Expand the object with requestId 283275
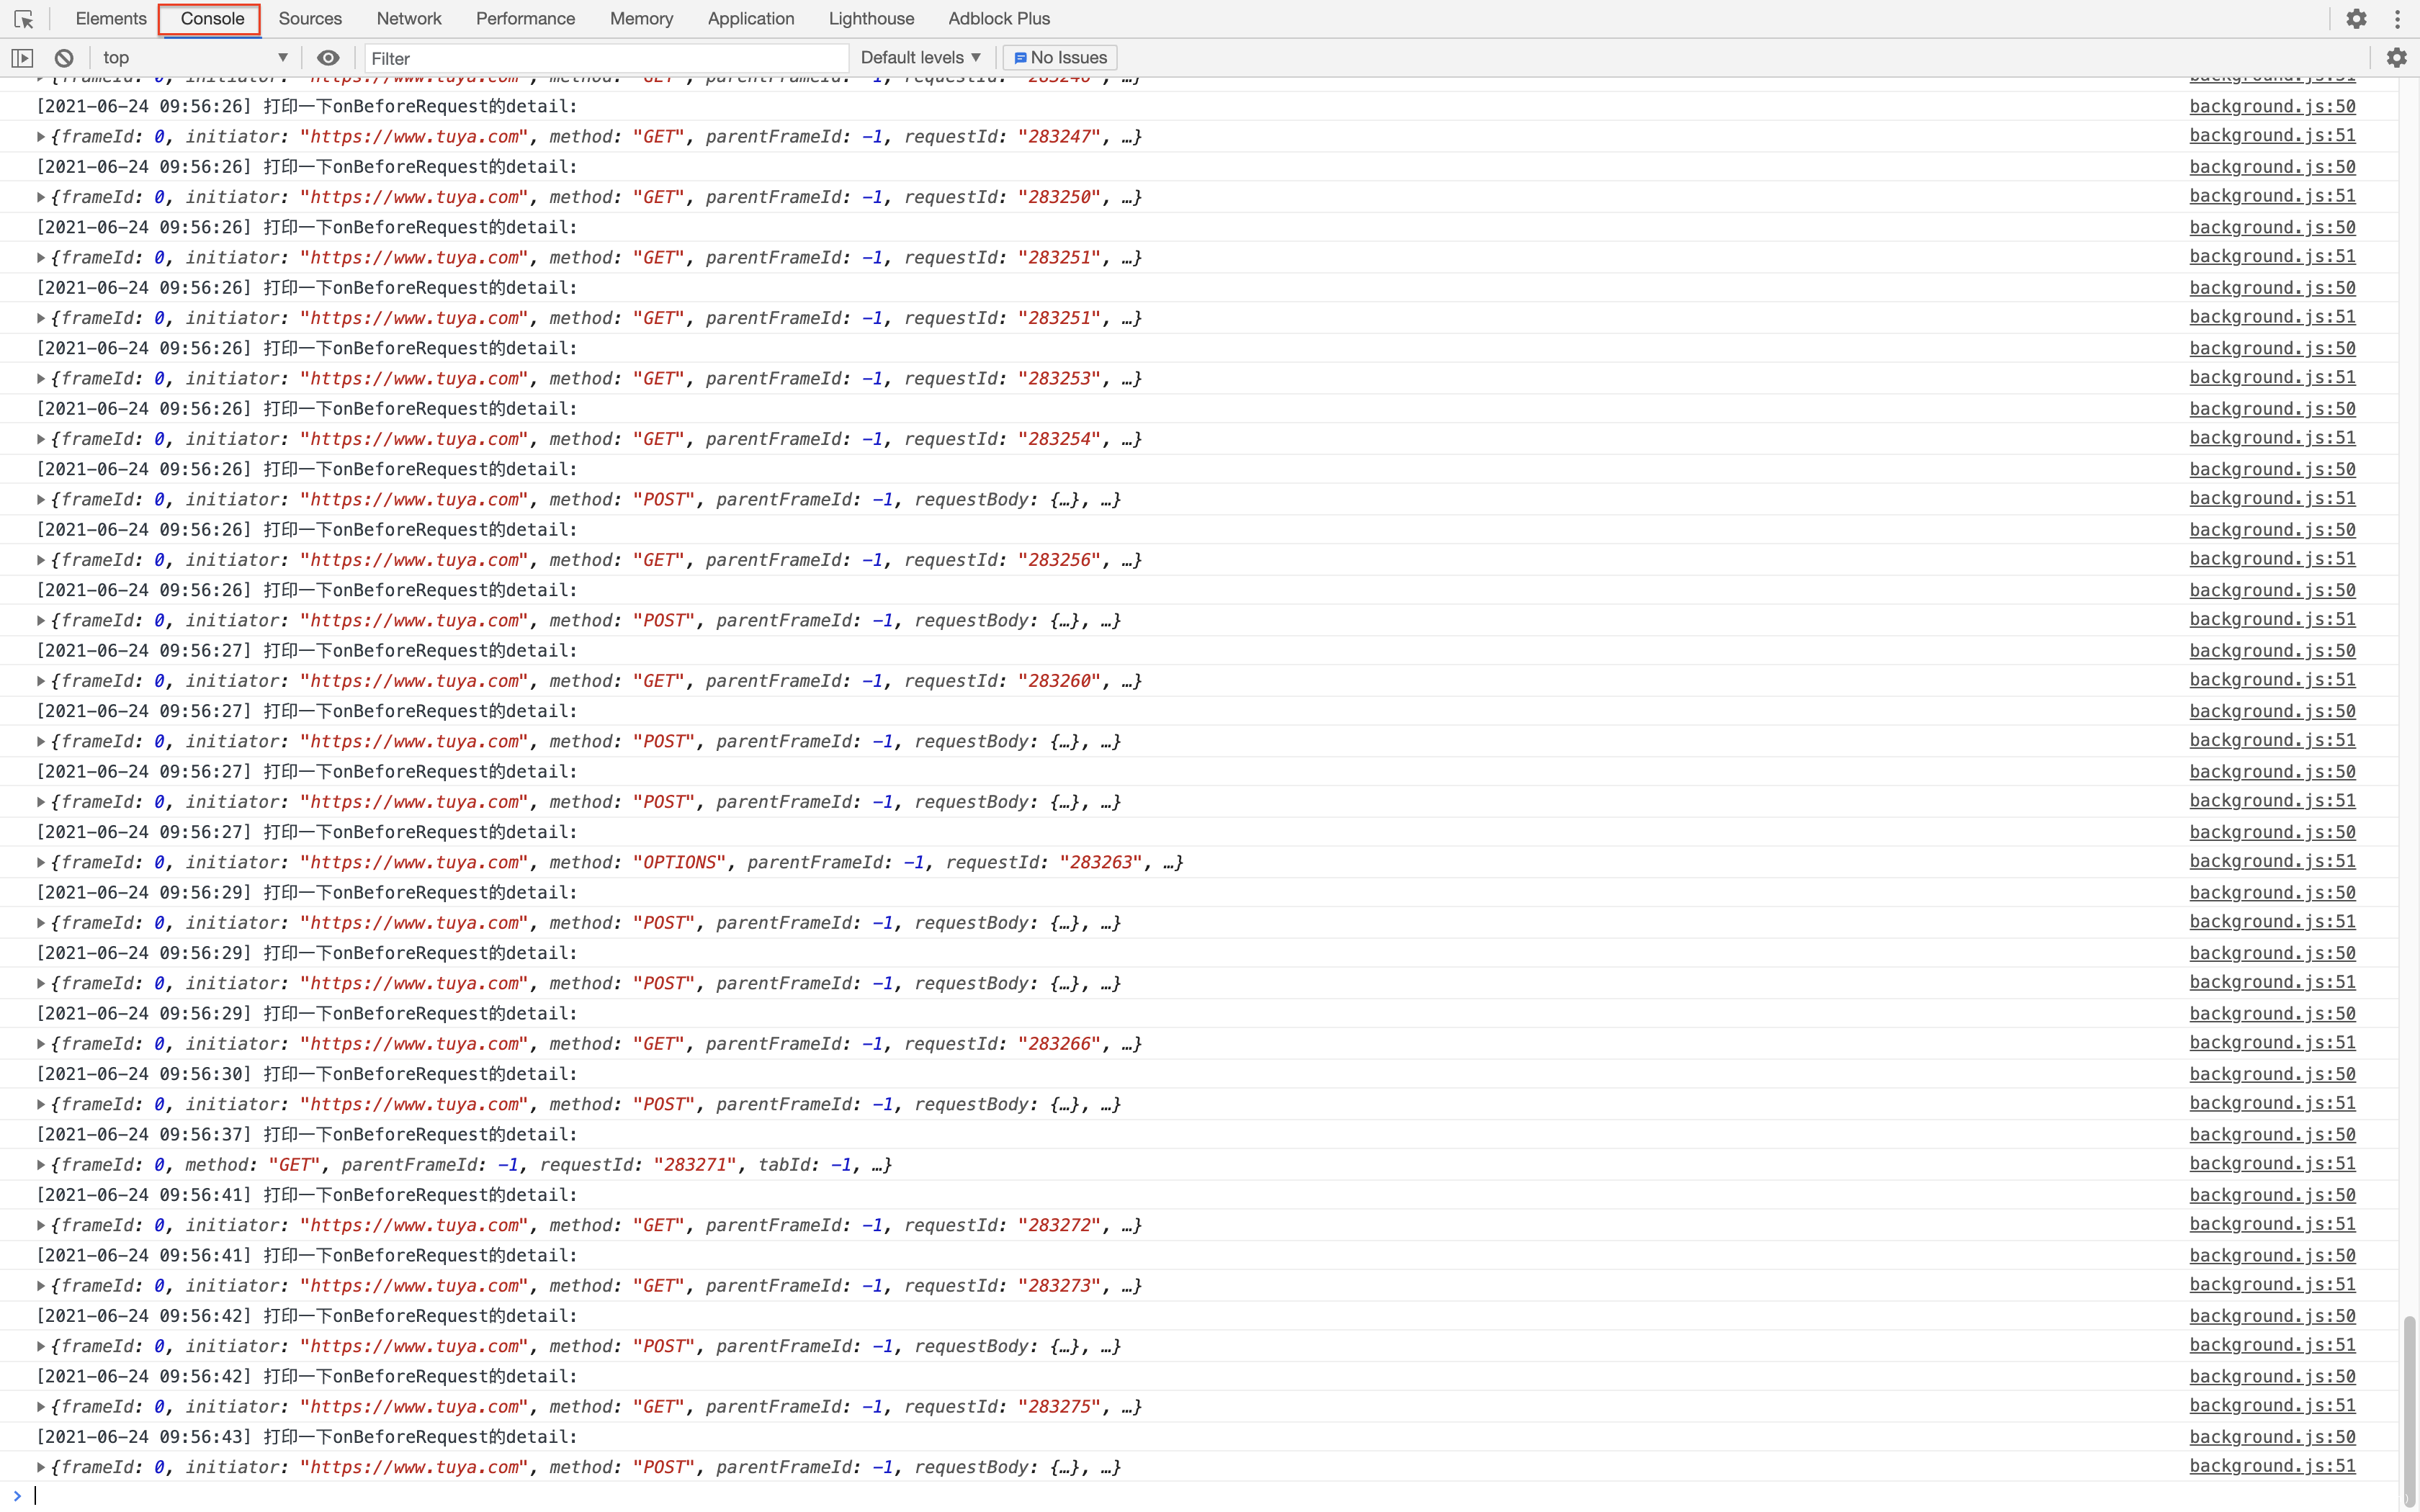 (41, 1407)
